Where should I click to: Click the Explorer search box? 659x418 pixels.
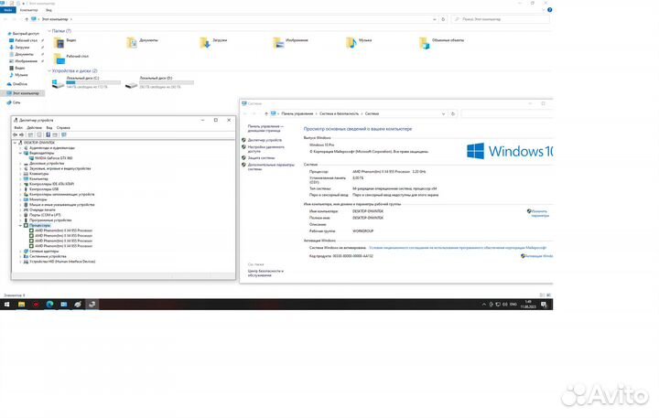pyautogui.click(x=500, y=19)
